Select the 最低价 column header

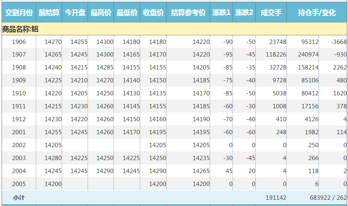pyautogui.click(x=127, y=13)
